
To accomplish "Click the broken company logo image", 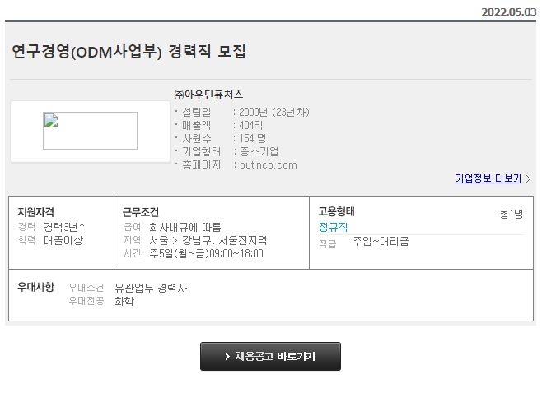I will (90, 131).
